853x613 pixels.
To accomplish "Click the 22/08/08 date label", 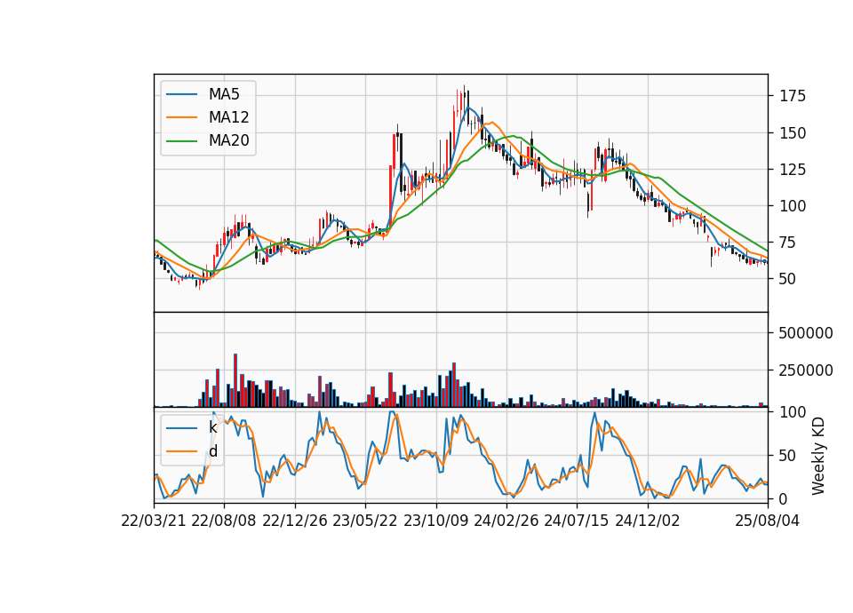I will pos(224,521).
